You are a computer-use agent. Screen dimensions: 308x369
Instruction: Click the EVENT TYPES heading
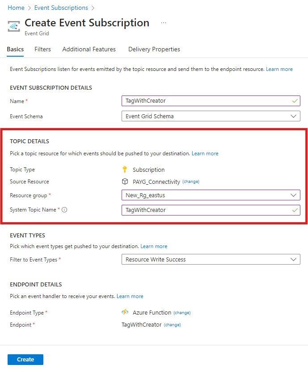27,235
